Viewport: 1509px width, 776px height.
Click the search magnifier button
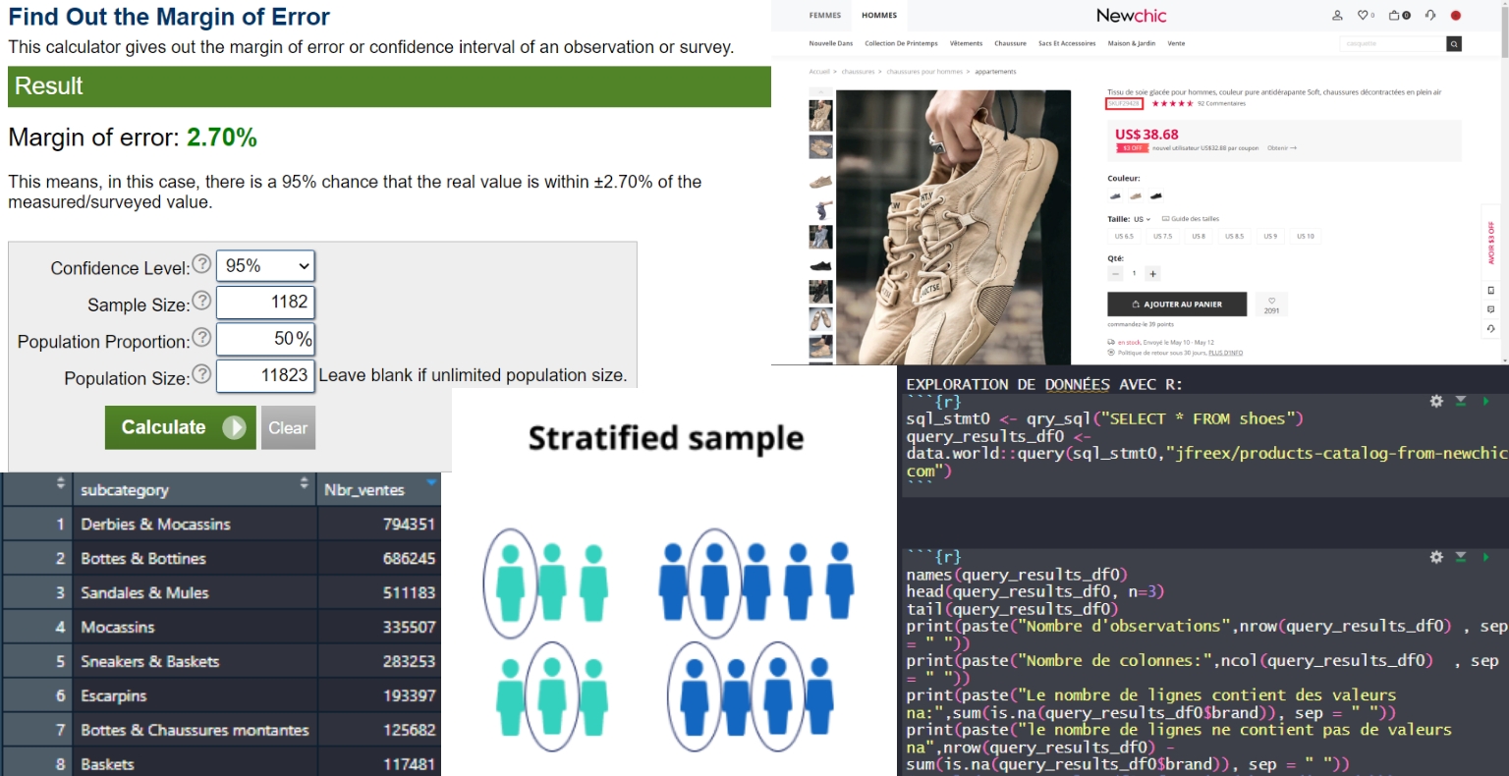coord(1454,44)
